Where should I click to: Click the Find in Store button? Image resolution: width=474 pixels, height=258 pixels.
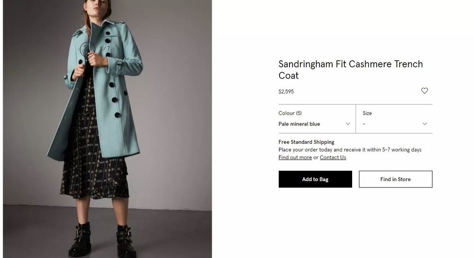pyautogui.click(x=395, y=179)
